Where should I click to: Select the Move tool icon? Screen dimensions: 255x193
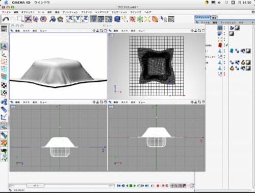[x=28, y=19]
